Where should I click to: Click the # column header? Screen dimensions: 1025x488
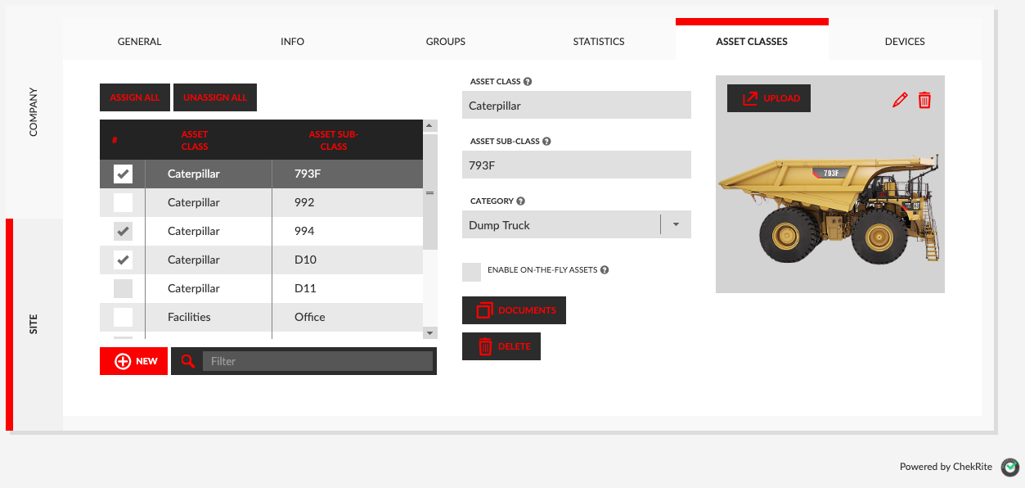[114, 141]
